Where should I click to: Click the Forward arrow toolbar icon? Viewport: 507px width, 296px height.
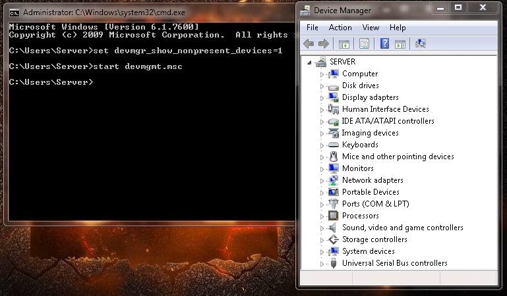coord(323,43)
